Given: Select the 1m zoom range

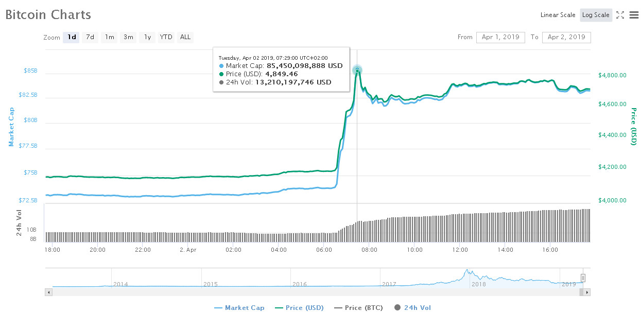Looking at the screenshot, I should pos(109,37).
